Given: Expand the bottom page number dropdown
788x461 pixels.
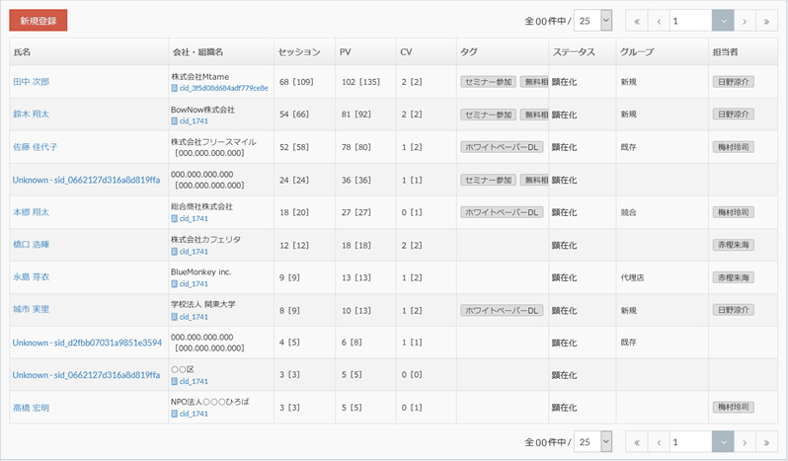Looking at the screenshot, I should pos(723,441).
